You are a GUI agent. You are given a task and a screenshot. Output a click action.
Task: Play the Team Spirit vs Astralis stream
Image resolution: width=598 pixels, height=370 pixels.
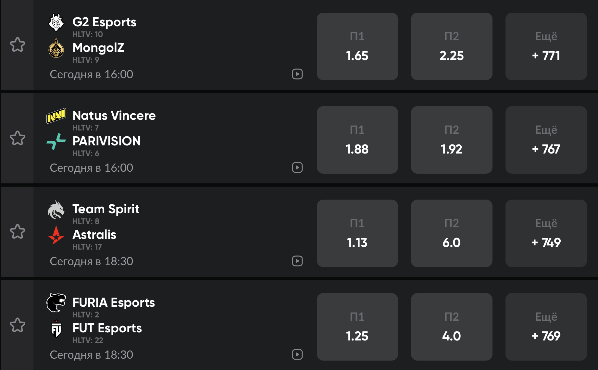(297, 261)
